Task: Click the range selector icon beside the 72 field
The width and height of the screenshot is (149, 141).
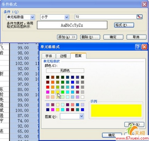Action: coord(140,17)
